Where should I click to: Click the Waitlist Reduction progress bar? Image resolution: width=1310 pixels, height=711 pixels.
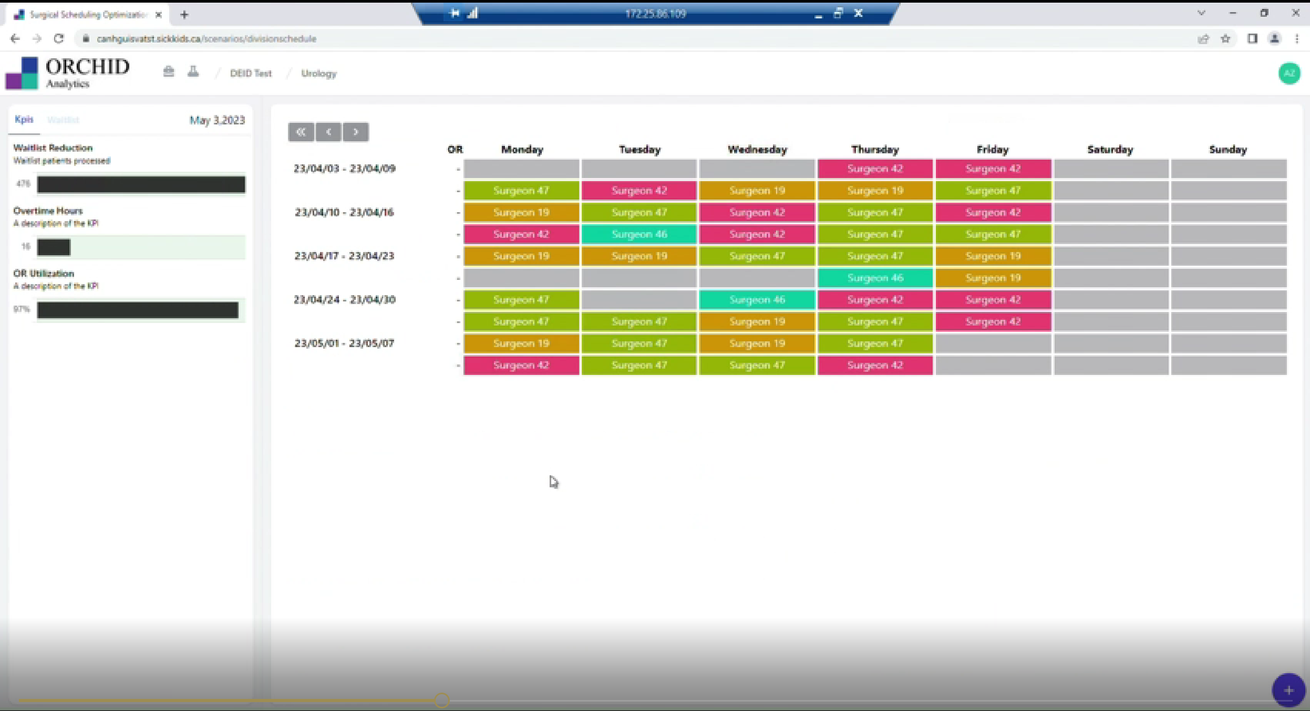coord(141,184)
